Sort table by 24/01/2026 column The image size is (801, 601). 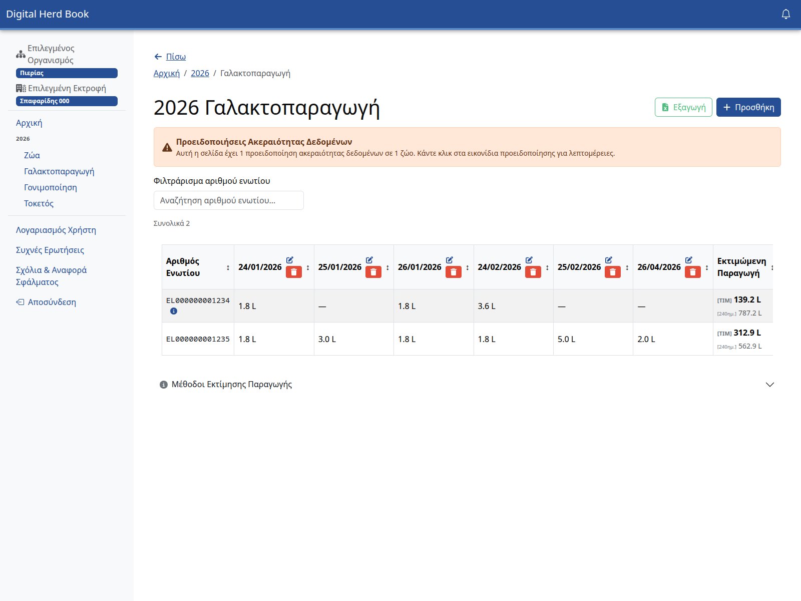(308, 267)
